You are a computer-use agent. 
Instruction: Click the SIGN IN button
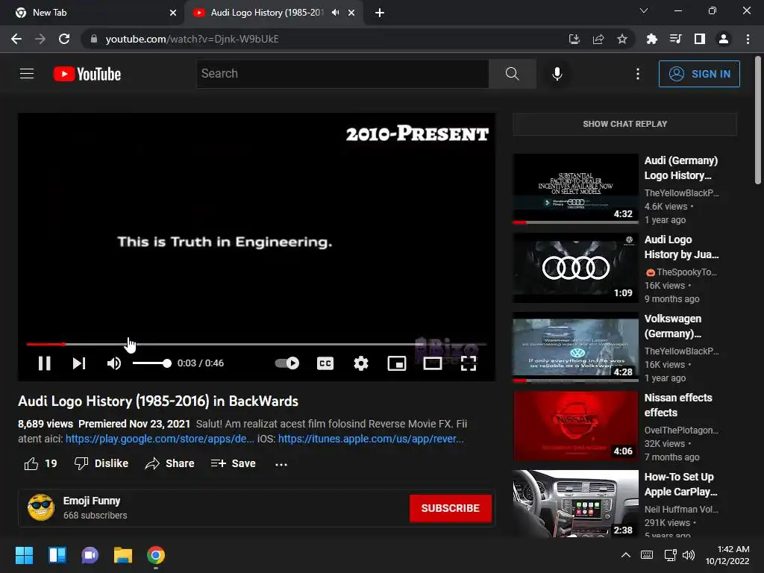click(x=699, y=74)
